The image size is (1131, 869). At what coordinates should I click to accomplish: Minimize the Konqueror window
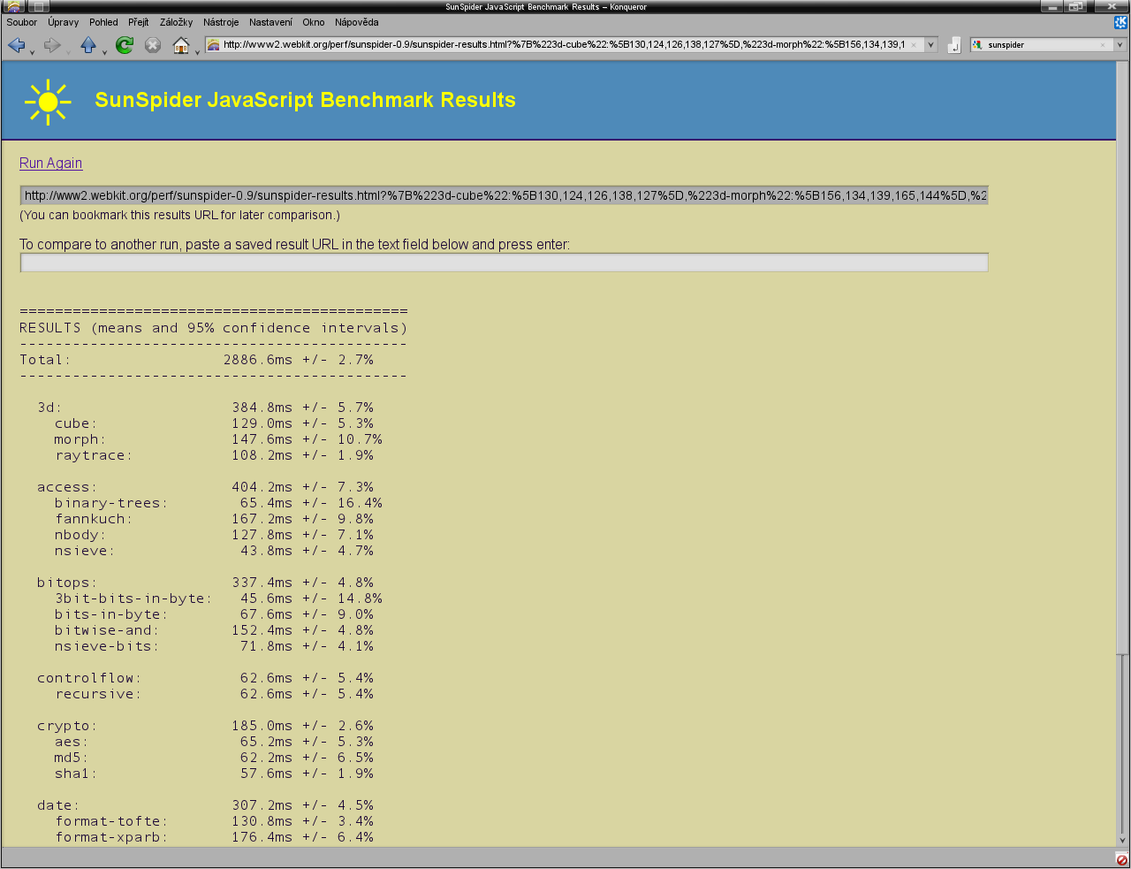point(1051,6)
